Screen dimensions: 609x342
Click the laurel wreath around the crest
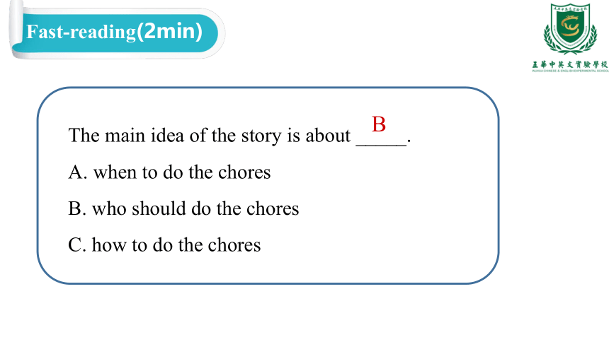point(570,40)
